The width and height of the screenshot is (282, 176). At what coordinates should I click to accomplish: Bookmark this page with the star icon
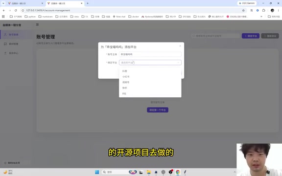click(243, 10)
